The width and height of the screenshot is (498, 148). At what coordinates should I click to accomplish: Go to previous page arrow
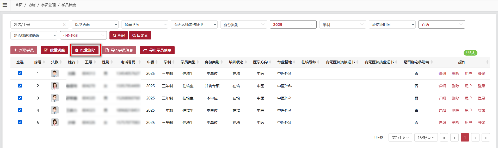454,138
